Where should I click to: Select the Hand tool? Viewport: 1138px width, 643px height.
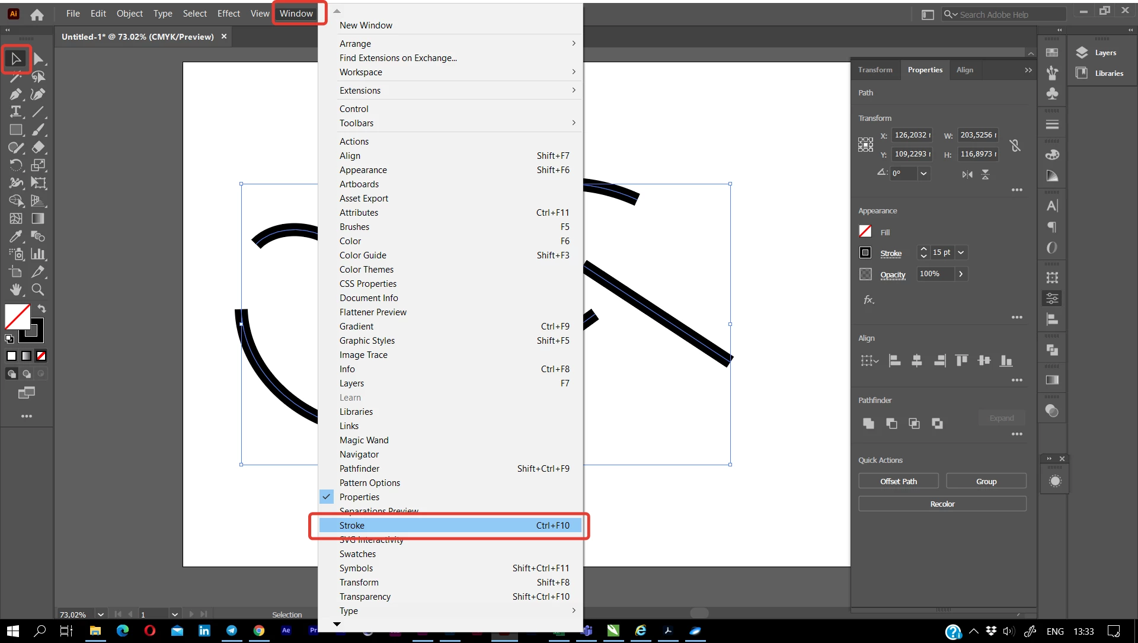coord(15,290)
